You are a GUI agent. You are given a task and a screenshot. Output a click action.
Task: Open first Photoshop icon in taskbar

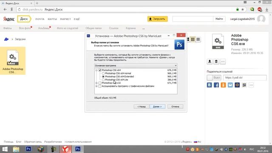[28, 149]
